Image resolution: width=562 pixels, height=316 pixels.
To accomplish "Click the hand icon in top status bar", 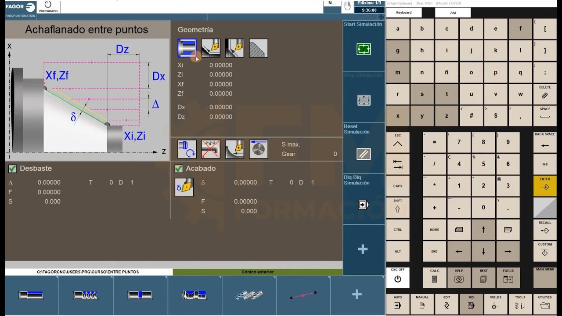I will coord(348,6).
